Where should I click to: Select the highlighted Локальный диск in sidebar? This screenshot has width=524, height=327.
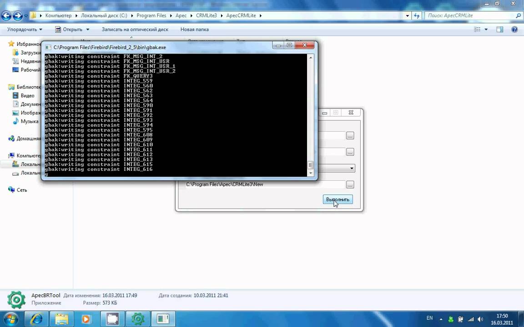27,164
